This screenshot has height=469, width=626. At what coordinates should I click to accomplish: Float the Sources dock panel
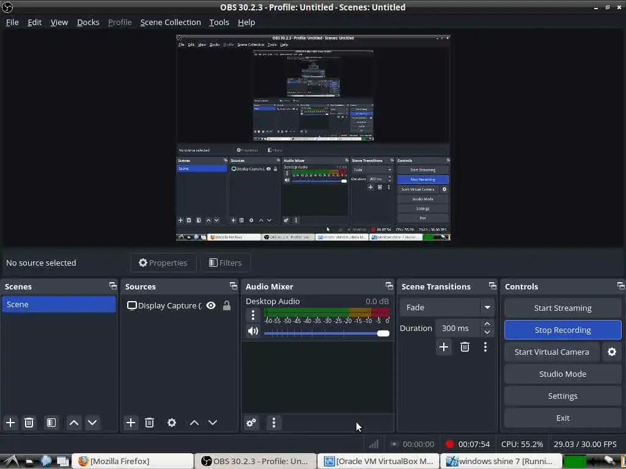(x=234, y=286)
